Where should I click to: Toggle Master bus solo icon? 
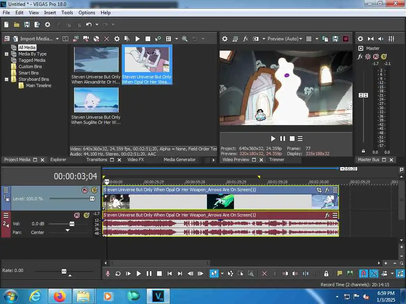(x=384, y=56)
